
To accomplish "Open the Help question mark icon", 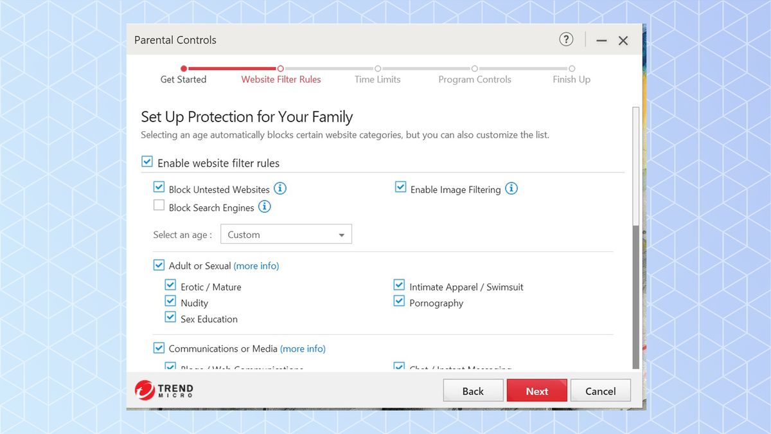I will click(566, 39).
